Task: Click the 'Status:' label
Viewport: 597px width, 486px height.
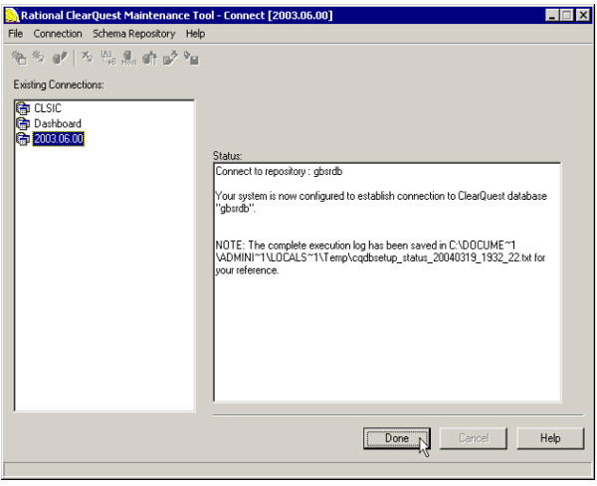Action: tap(227, 156)
